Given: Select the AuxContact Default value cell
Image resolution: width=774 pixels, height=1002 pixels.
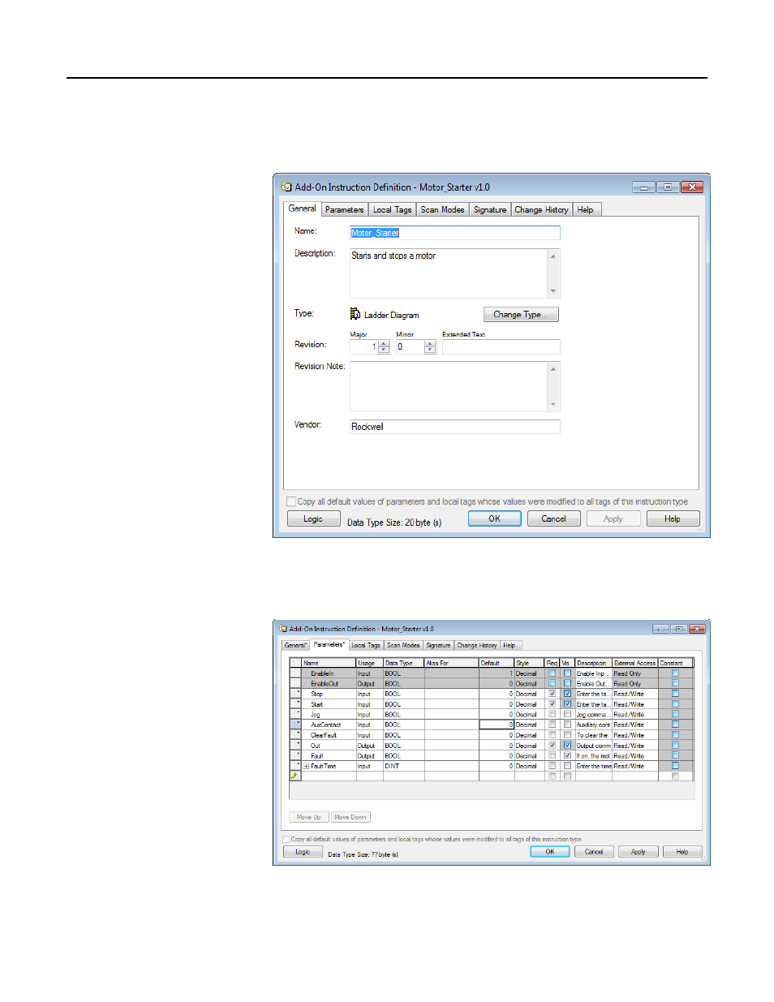Looking at the screenshot, I should pos(497,725).
